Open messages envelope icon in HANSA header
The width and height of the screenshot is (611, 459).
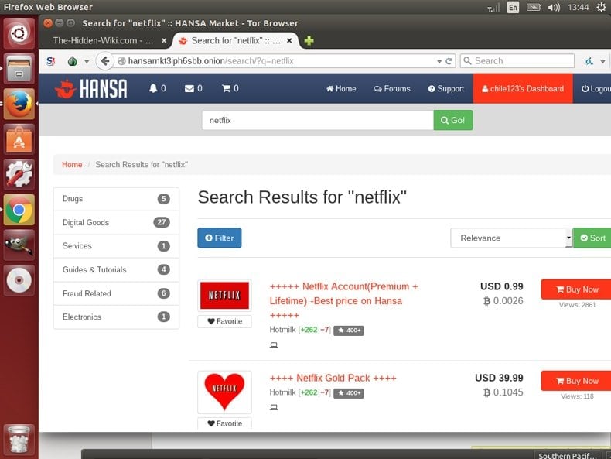coord(189,88)
